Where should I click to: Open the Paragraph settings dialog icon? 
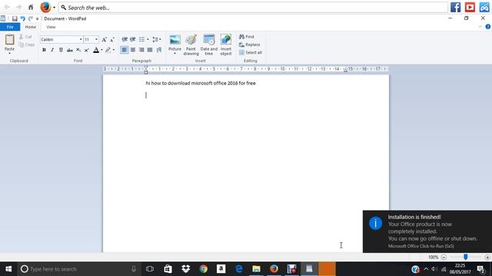159,50
